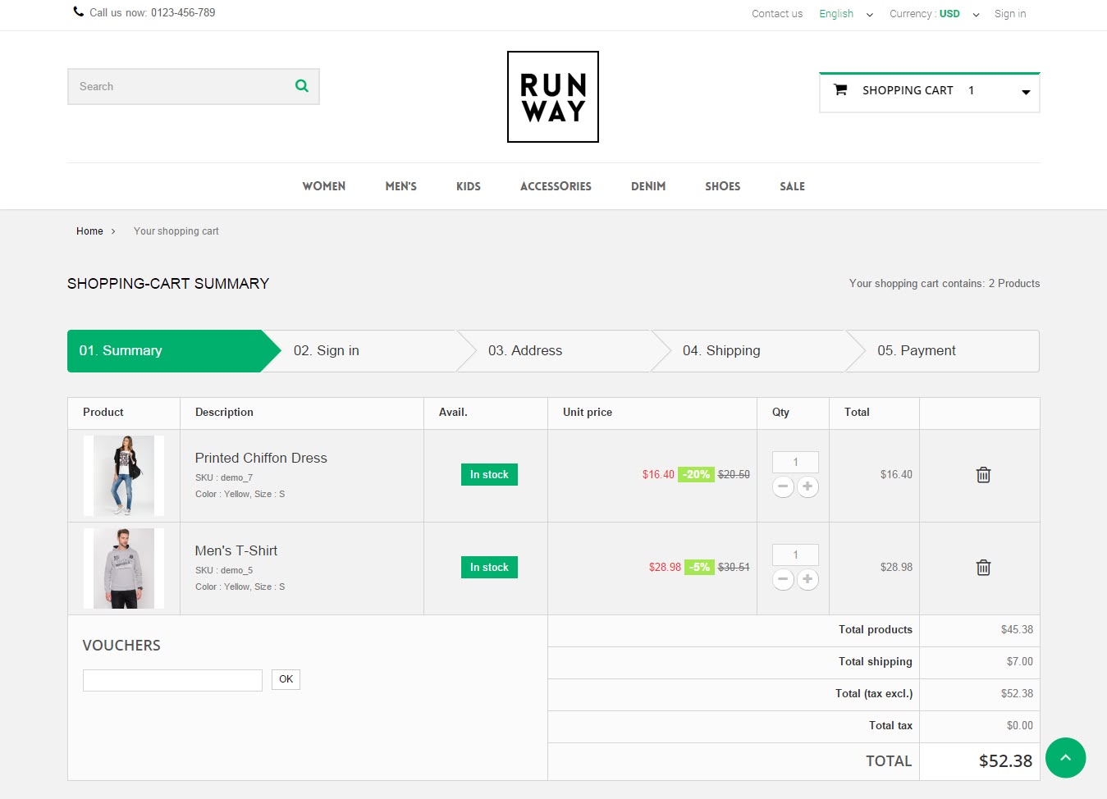
Task: Decrease Printed Chiffon Dress quantity with minus
Action: click(x=783, y=486)
